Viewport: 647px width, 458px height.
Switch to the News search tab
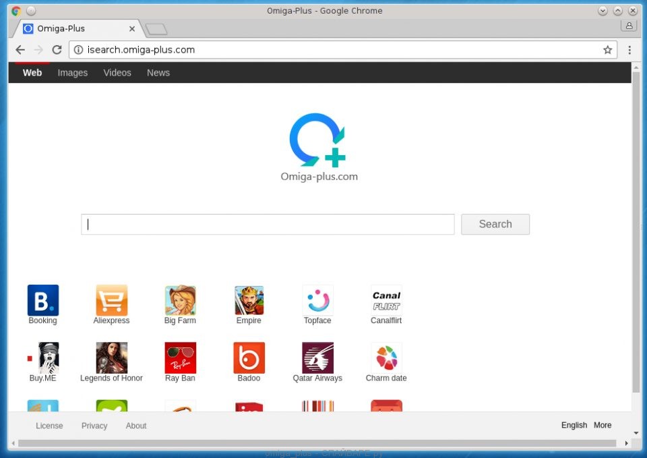158,73
